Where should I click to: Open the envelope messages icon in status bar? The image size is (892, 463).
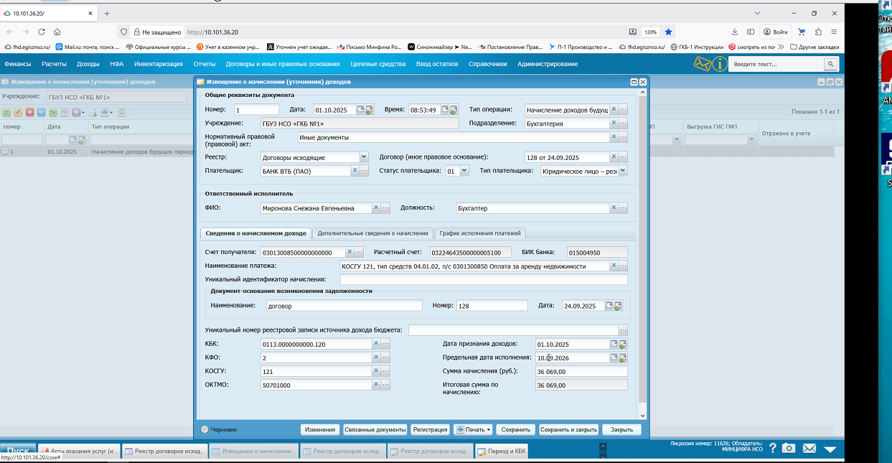[809, 448]
